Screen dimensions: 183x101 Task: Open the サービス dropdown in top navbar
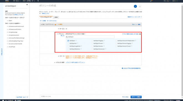(17, 1)
